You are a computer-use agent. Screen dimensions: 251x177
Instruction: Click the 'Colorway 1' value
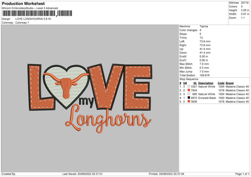coord(22,23)
